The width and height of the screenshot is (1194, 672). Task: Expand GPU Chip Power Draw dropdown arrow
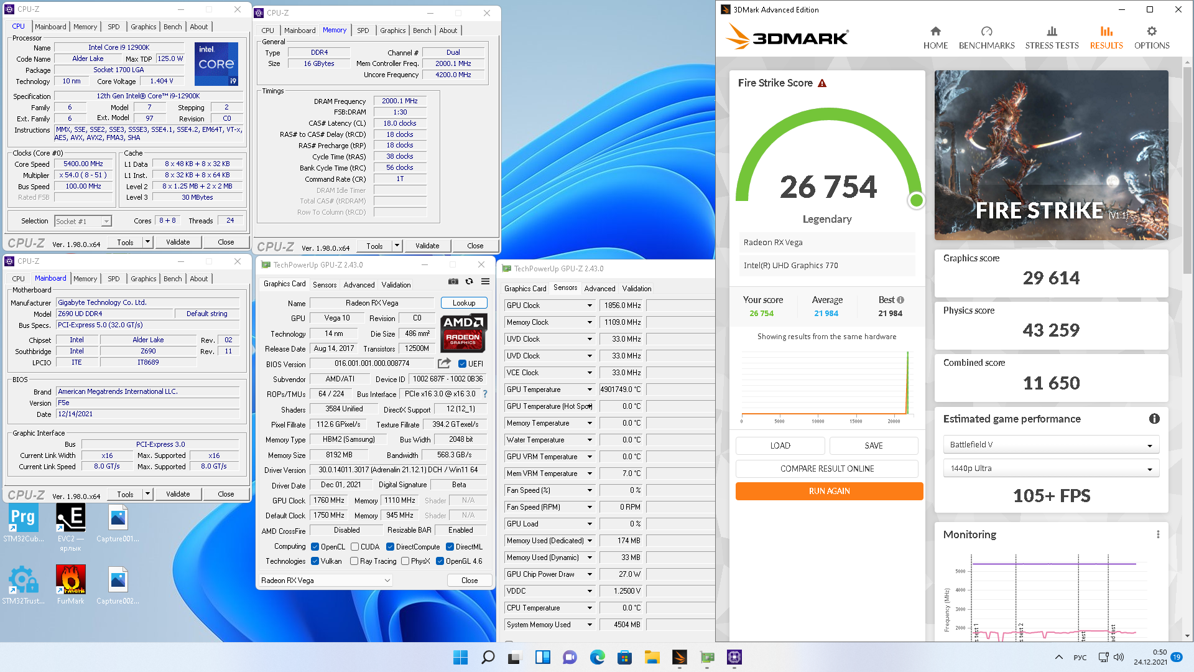pyautogui.click(x=590, y=574)
